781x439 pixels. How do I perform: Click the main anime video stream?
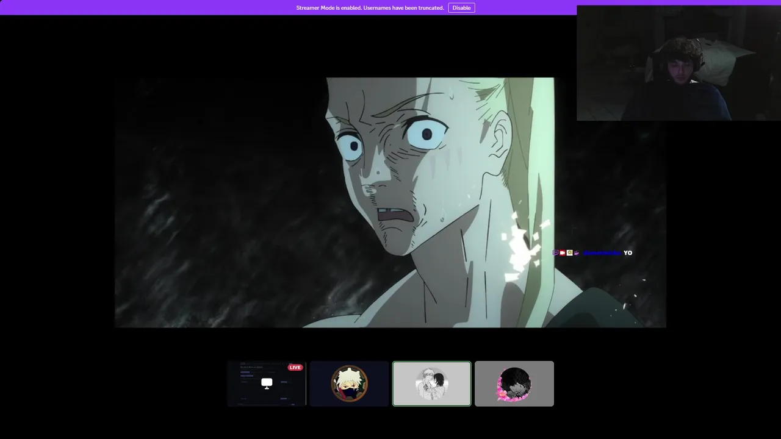point(390,202)
